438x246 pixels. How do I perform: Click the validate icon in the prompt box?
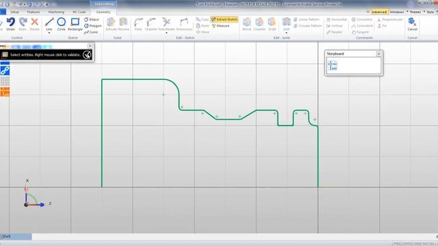(x=87, y=55)
